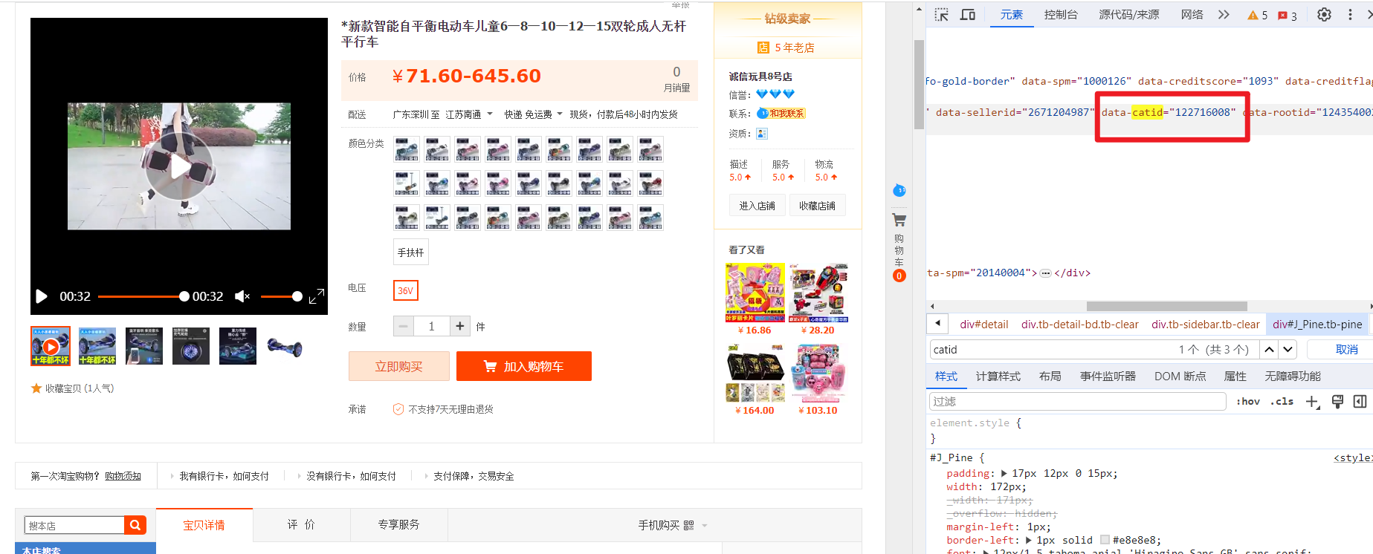Toggle .cls element classes button

point(1282,402)
